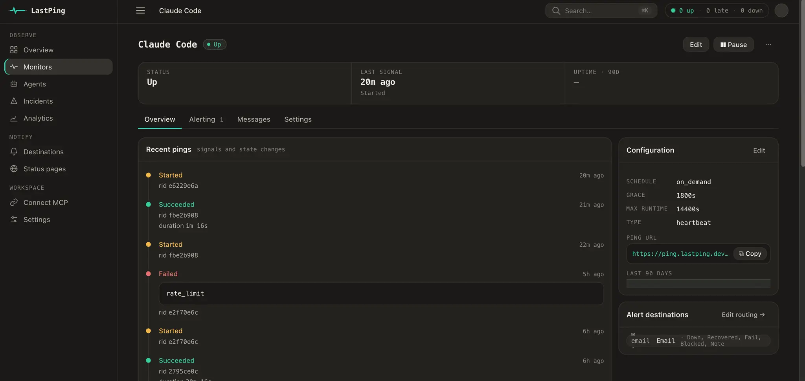
Task: Click the Connect MCP link icon
Action: pos(14,202)
